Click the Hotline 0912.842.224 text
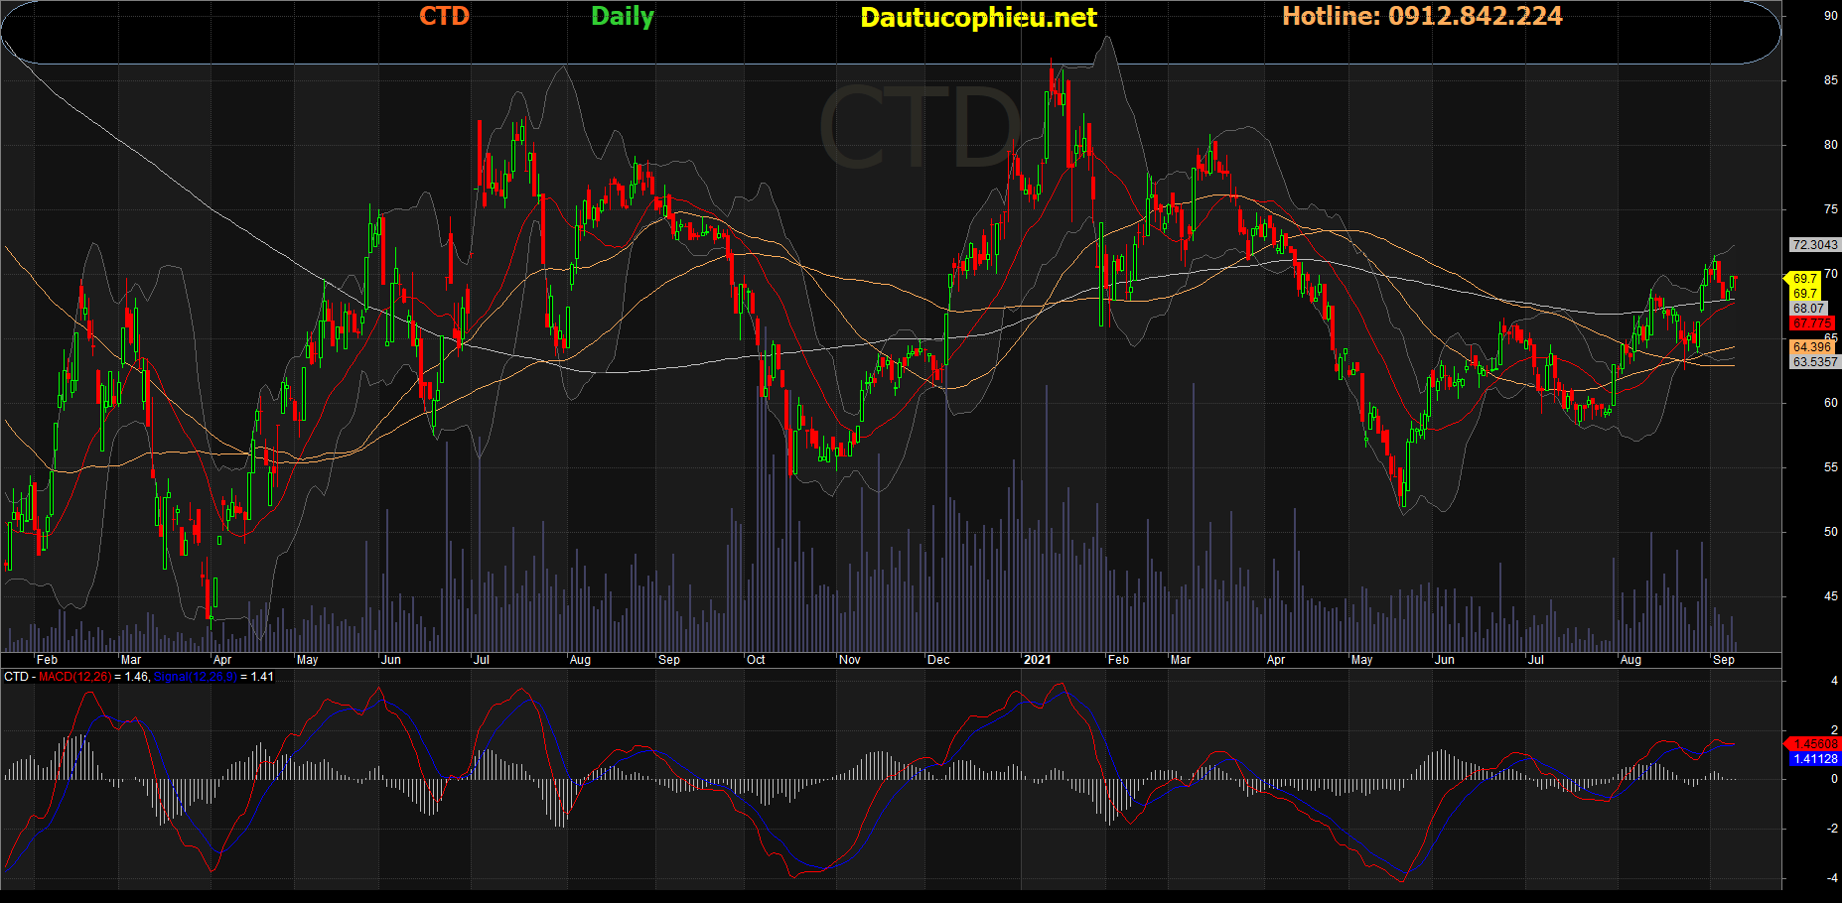The image size is (1842, 903). coord(1422,16)
